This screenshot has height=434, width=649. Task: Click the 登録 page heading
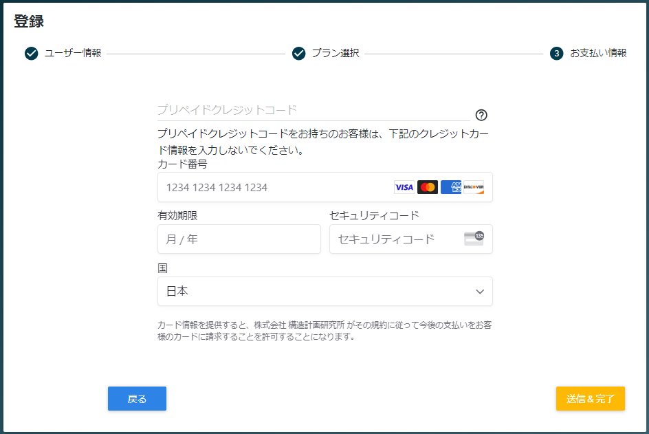(29, 21)
